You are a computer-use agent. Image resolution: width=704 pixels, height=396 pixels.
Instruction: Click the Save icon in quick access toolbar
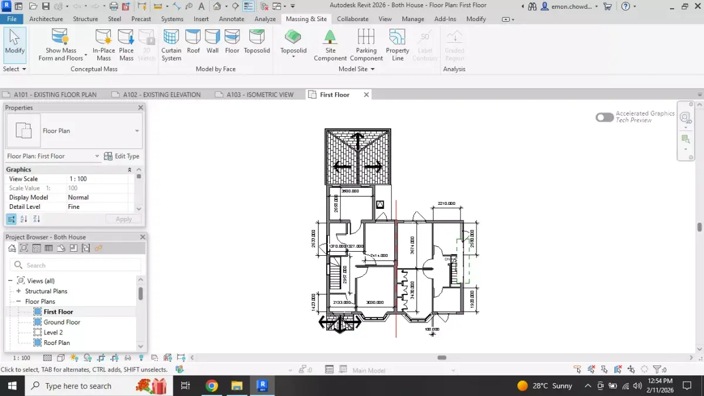(x=46, y=6)
